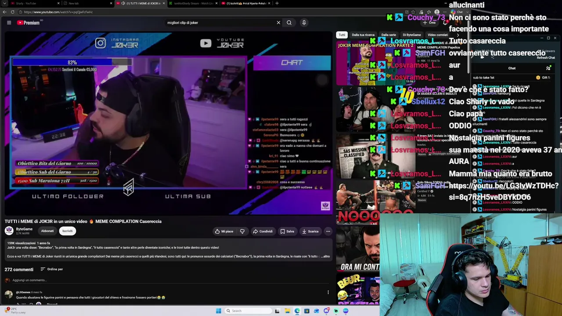This screenshot has height=316, width=562.
Task: Select the "Dalla tua ricerca" chip
Action: pos(363,35)
